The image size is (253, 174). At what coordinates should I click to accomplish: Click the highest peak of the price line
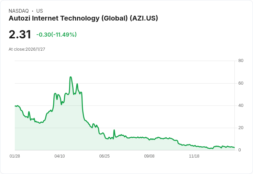tap(70, 77)
